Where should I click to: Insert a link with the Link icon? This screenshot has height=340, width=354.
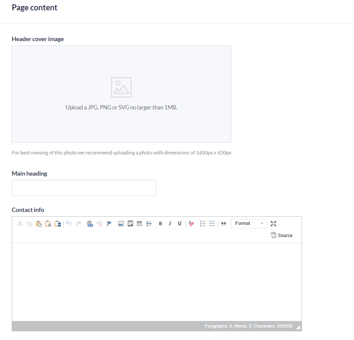point(90,224)
